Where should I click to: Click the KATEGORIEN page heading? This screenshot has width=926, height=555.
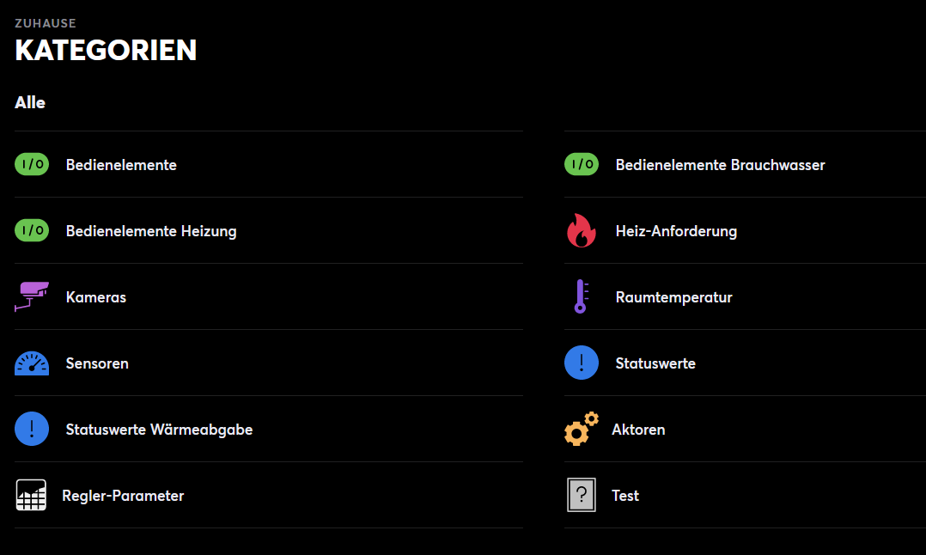106,51
